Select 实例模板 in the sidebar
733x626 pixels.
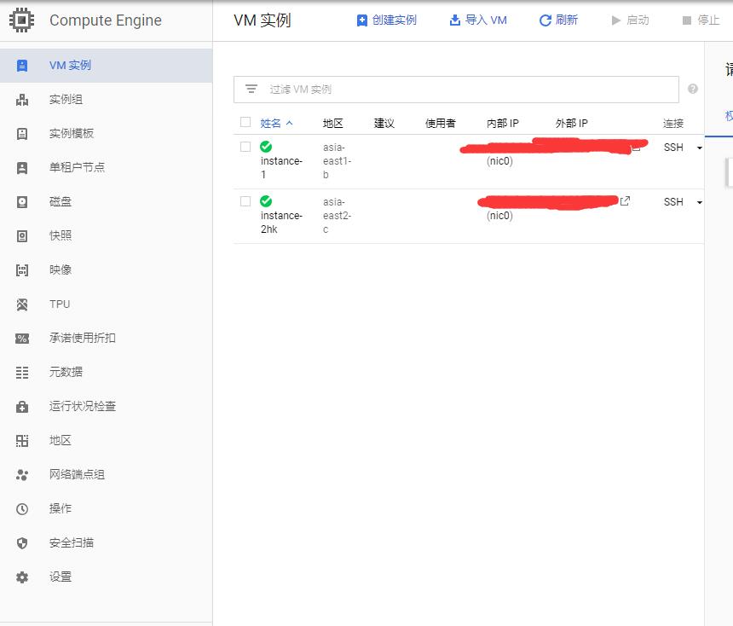click(72, 133)
